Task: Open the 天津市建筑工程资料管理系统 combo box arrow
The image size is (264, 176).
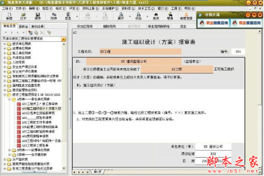Action: tap(63, 39)
